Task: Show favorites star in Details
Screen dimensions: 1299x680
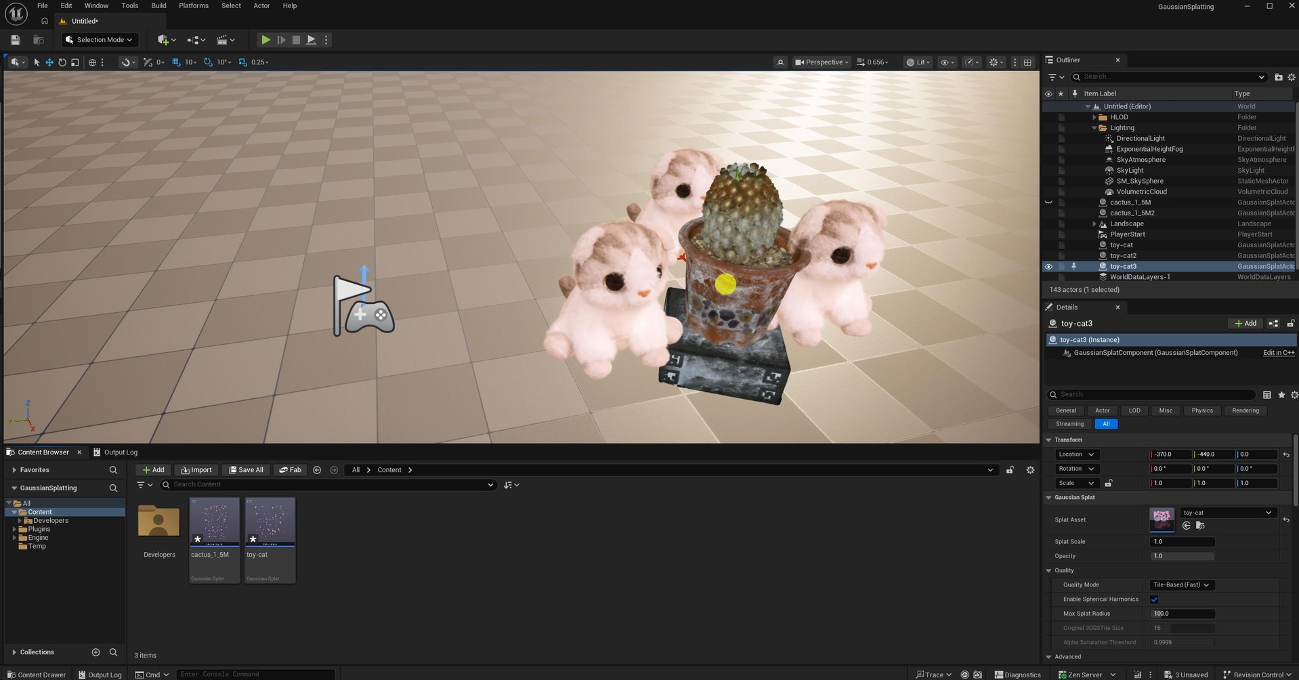Action: click(1281, 395)
